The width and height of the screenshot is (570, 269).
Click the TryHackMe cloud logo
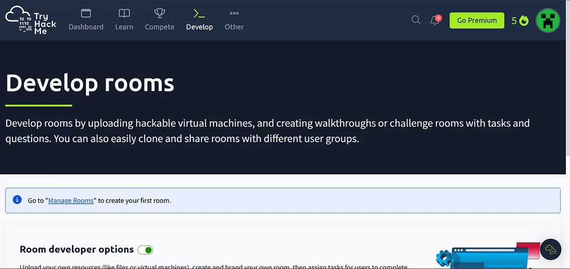click(31, 20)
